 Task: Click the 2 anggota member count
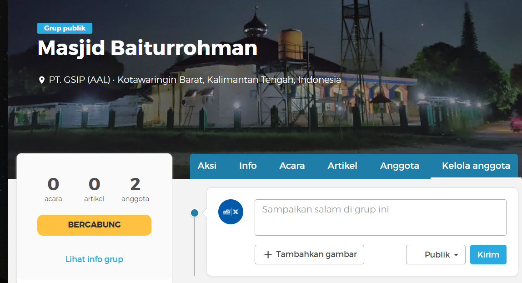pos(135,189)
